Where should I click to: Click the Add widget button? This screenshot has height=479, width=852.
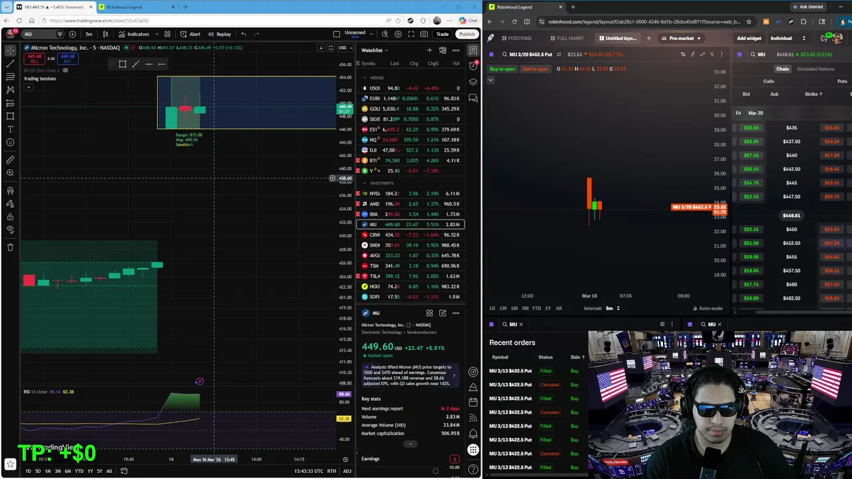pos(749,39)
